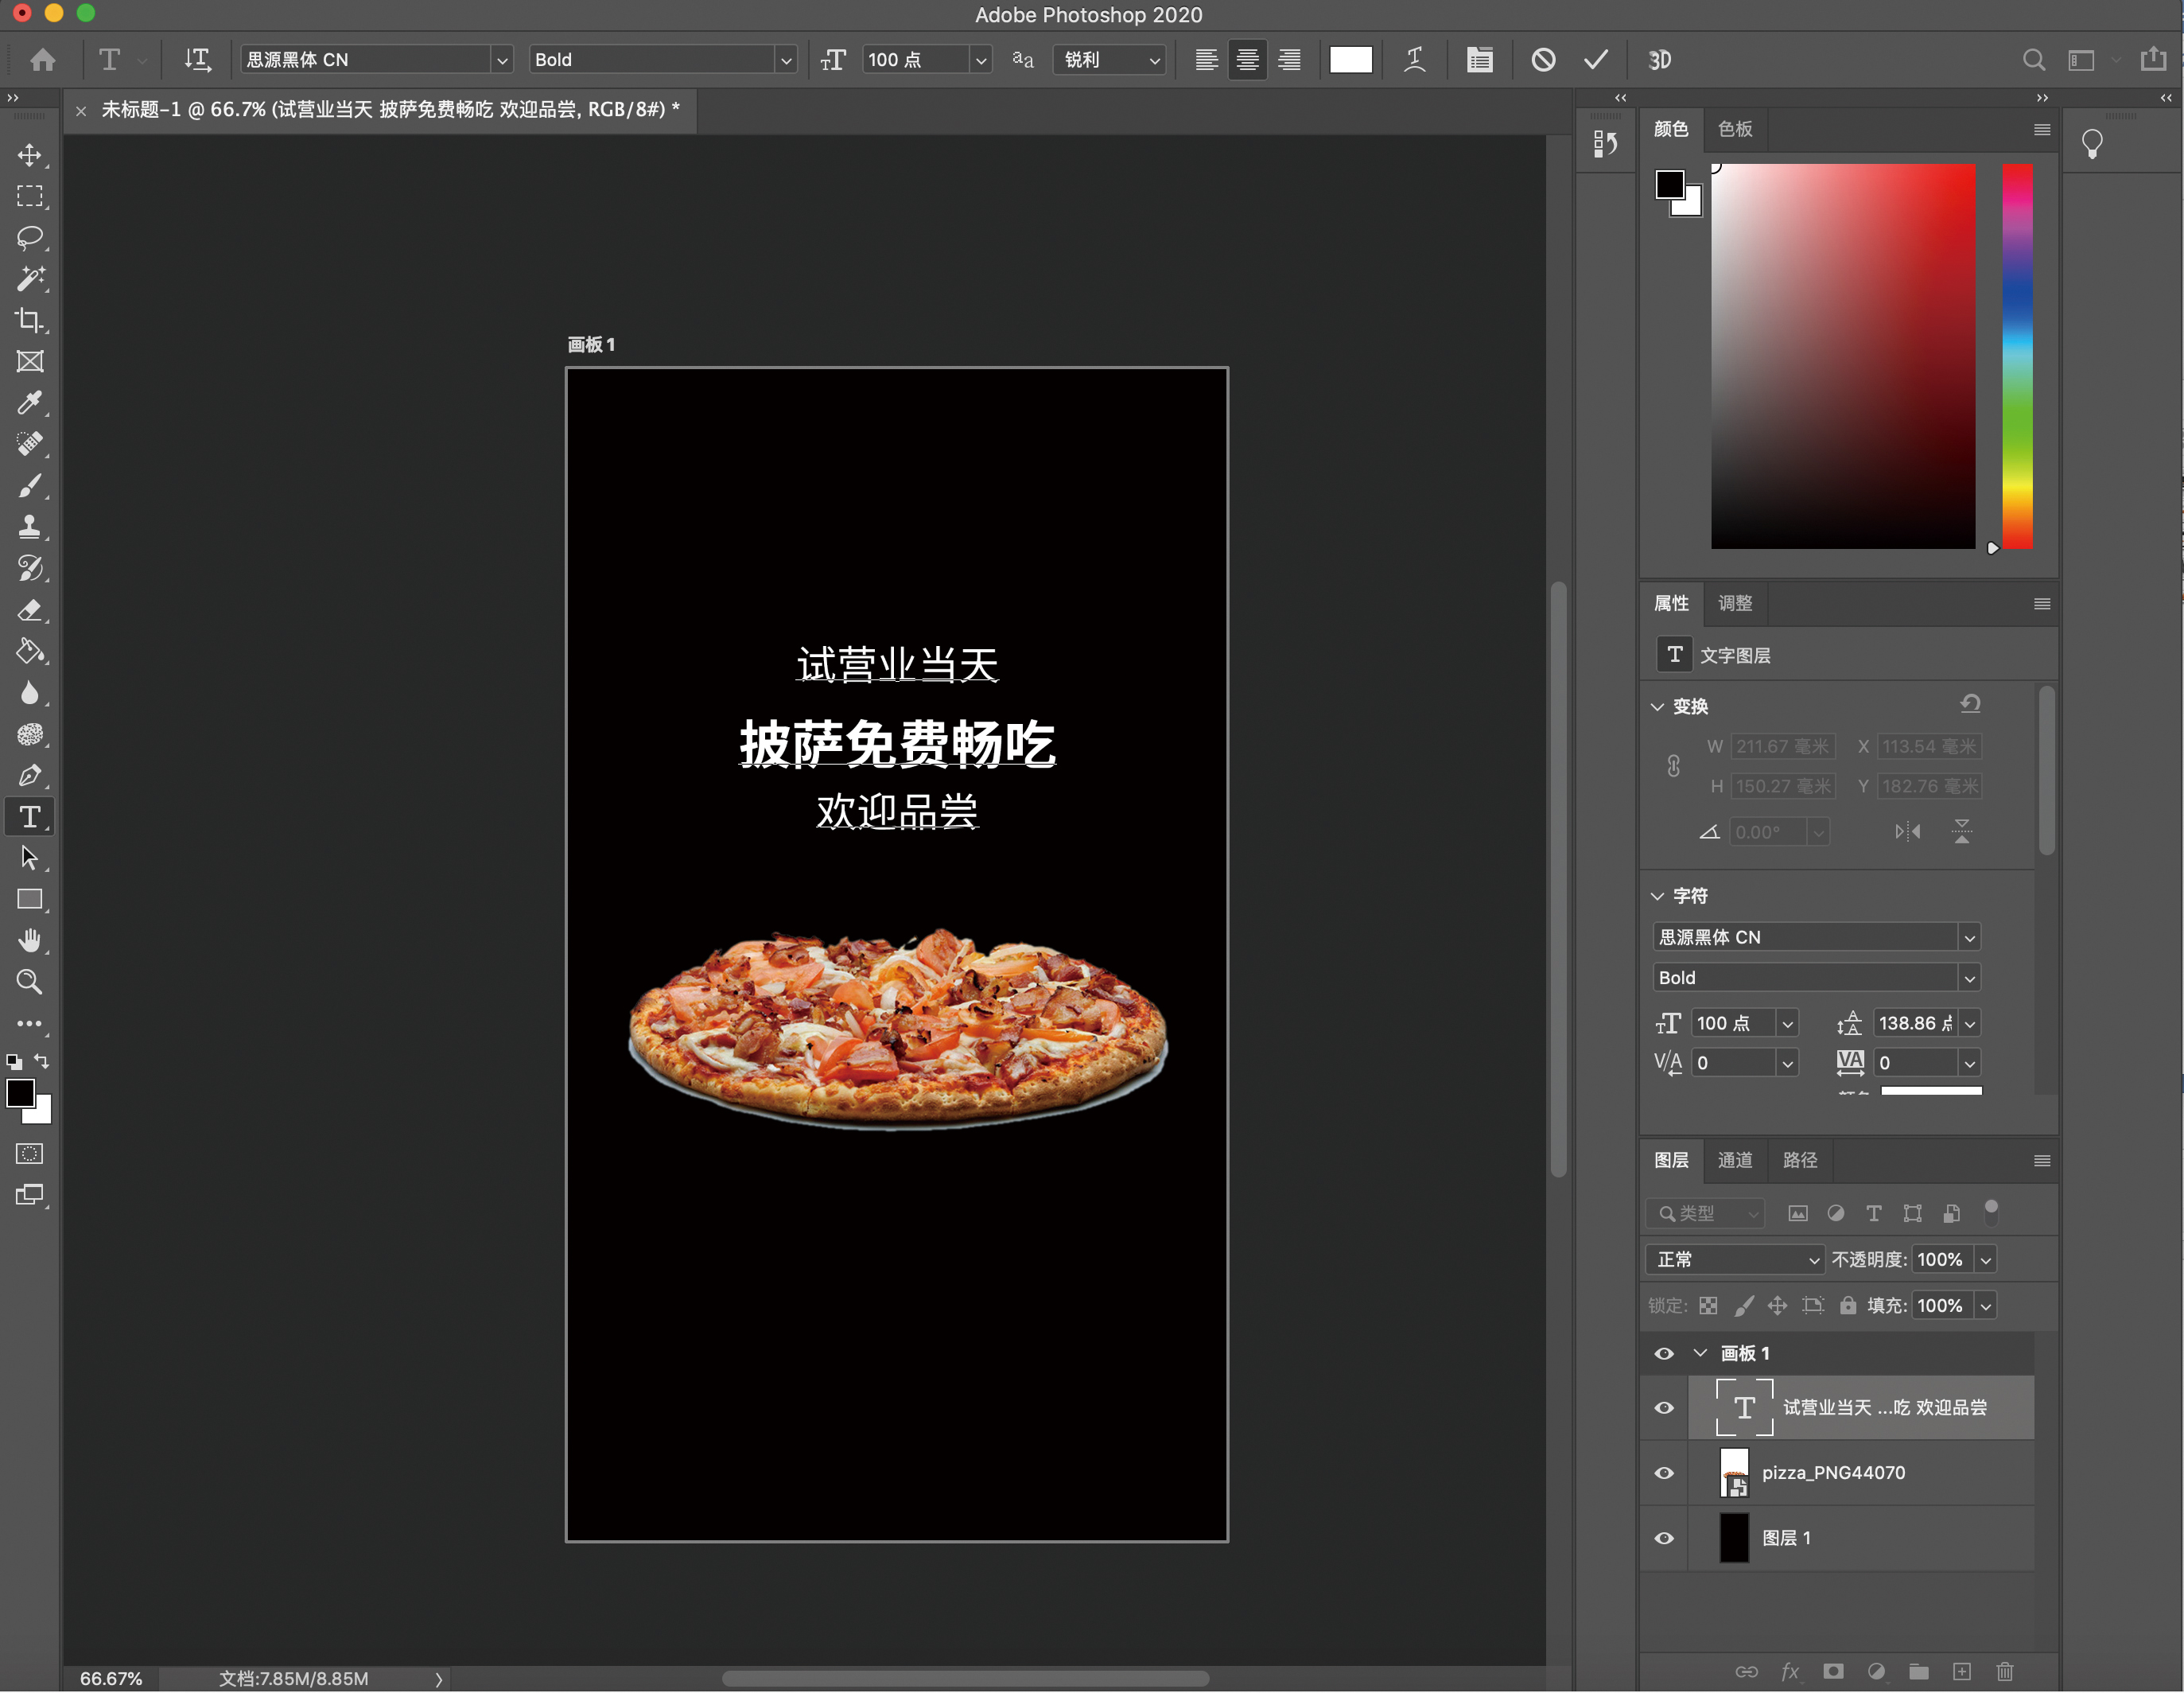Select the Blur tool
The image size is (2184, 1693).
tap(30, 694)
